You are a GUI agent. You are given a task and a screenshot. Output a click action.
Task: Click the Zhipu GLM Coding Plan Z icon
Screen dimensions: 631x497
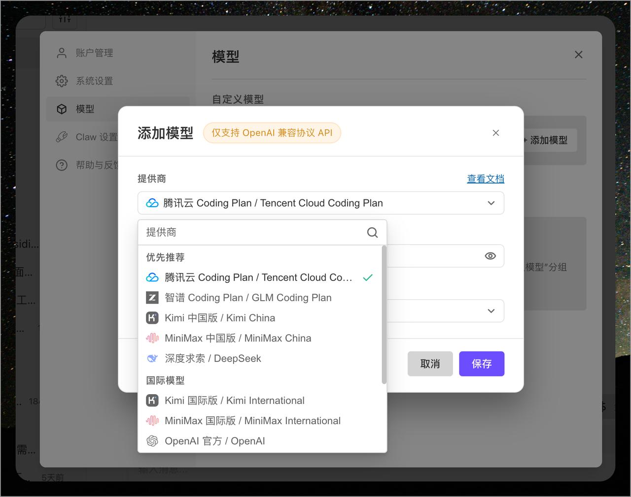pyautogui.click(x=152, y=298)
